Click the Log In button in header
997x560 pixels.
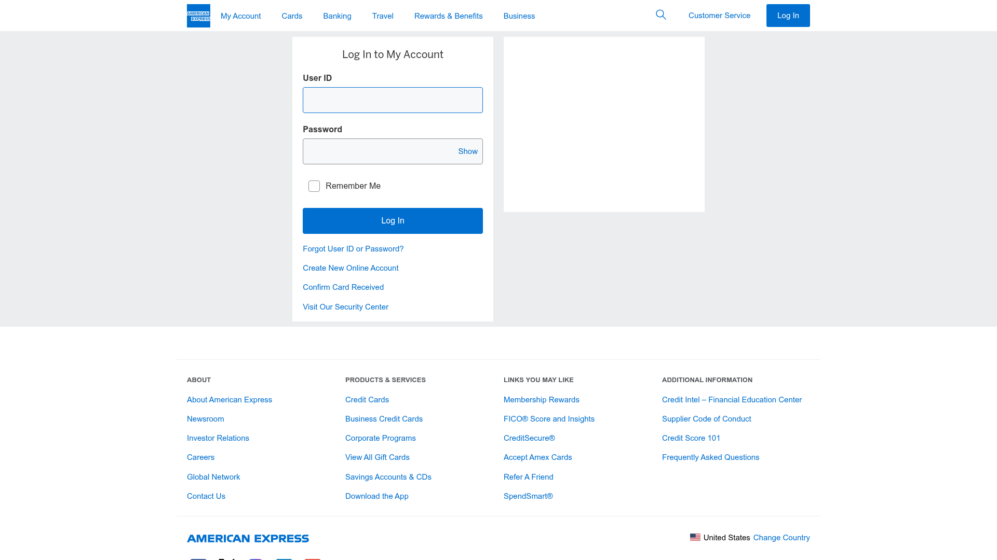point(788,16)
